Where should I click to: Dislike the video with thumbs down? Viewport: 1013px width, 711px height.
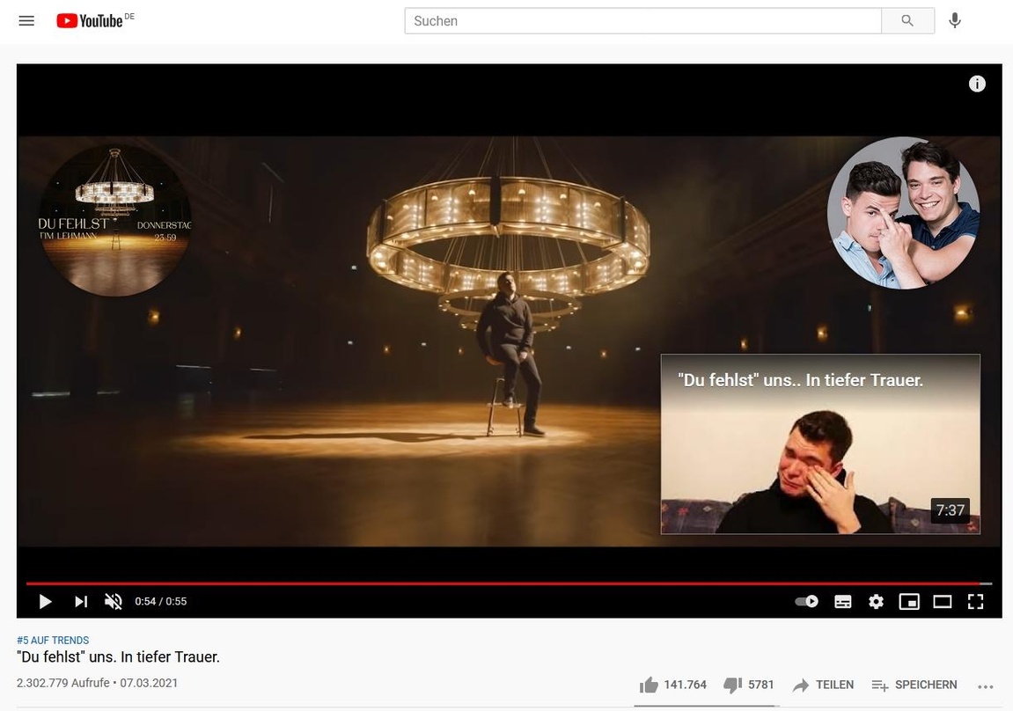(x=732, y=685)
